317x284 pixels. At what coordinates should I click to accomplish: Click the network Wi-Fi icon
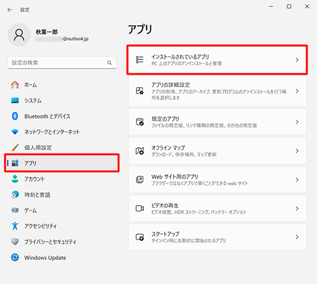15,132
